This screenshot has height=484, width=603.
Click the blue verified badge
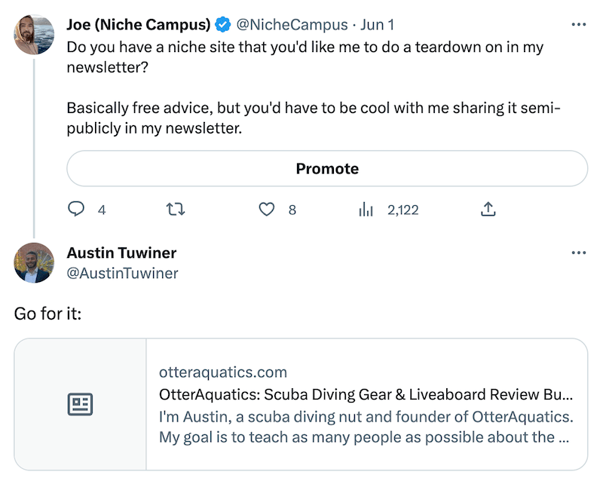(222, 25)
